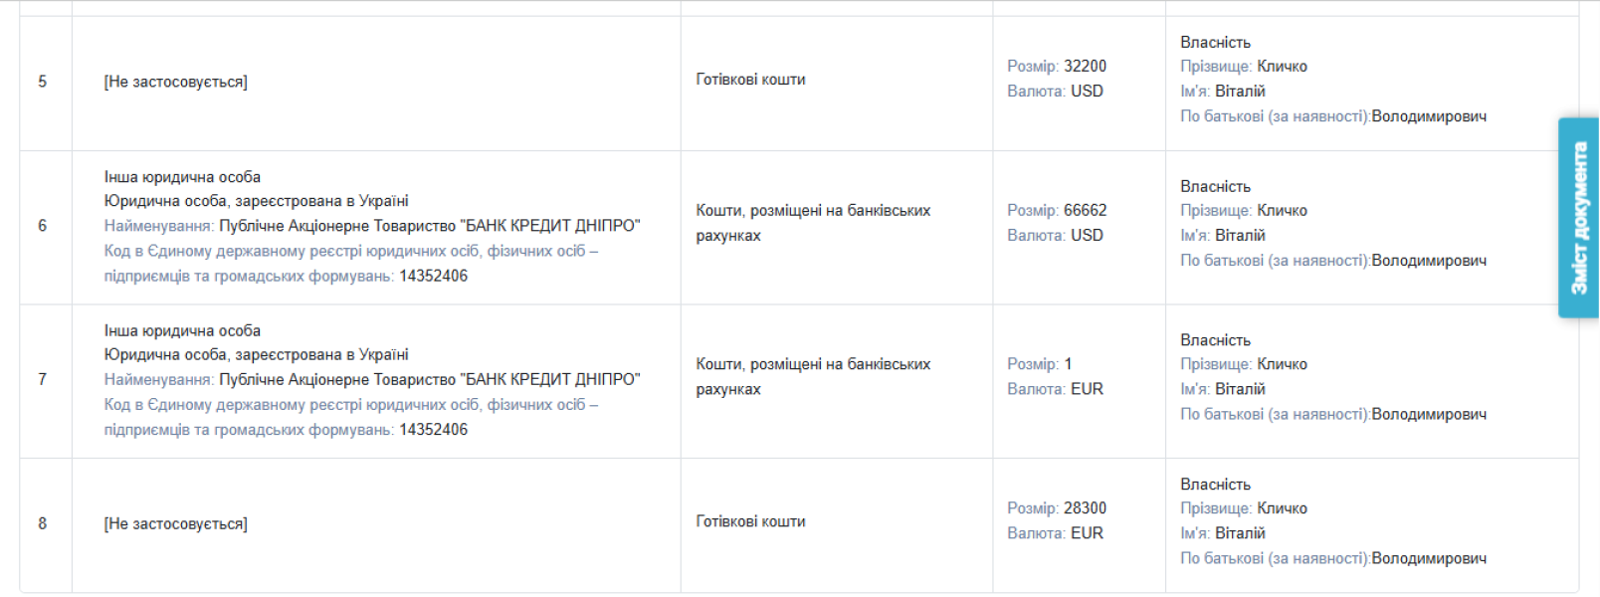Click the amount 66662 value
Image resolution: width=1600 pixels, height=597 pixels.
tap(1085, 211)
